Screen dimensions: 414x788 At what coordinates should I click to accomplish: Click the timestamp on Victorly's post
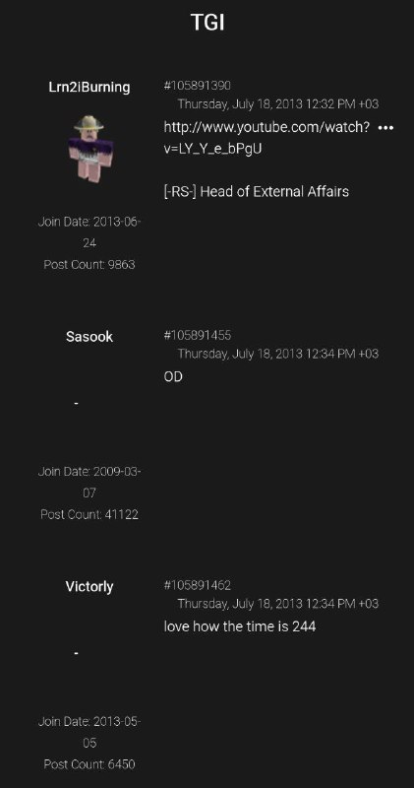[278, 604]
